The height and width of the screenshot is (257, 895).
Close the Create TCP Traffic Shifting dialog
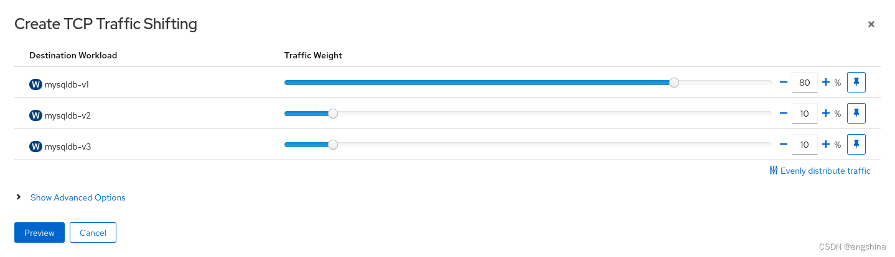tap(871, 24)
